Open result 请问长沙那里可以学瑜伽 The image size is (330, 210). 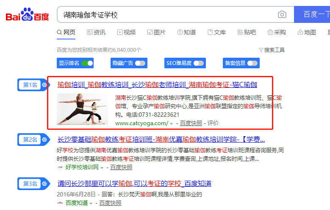tap(134, 183)
